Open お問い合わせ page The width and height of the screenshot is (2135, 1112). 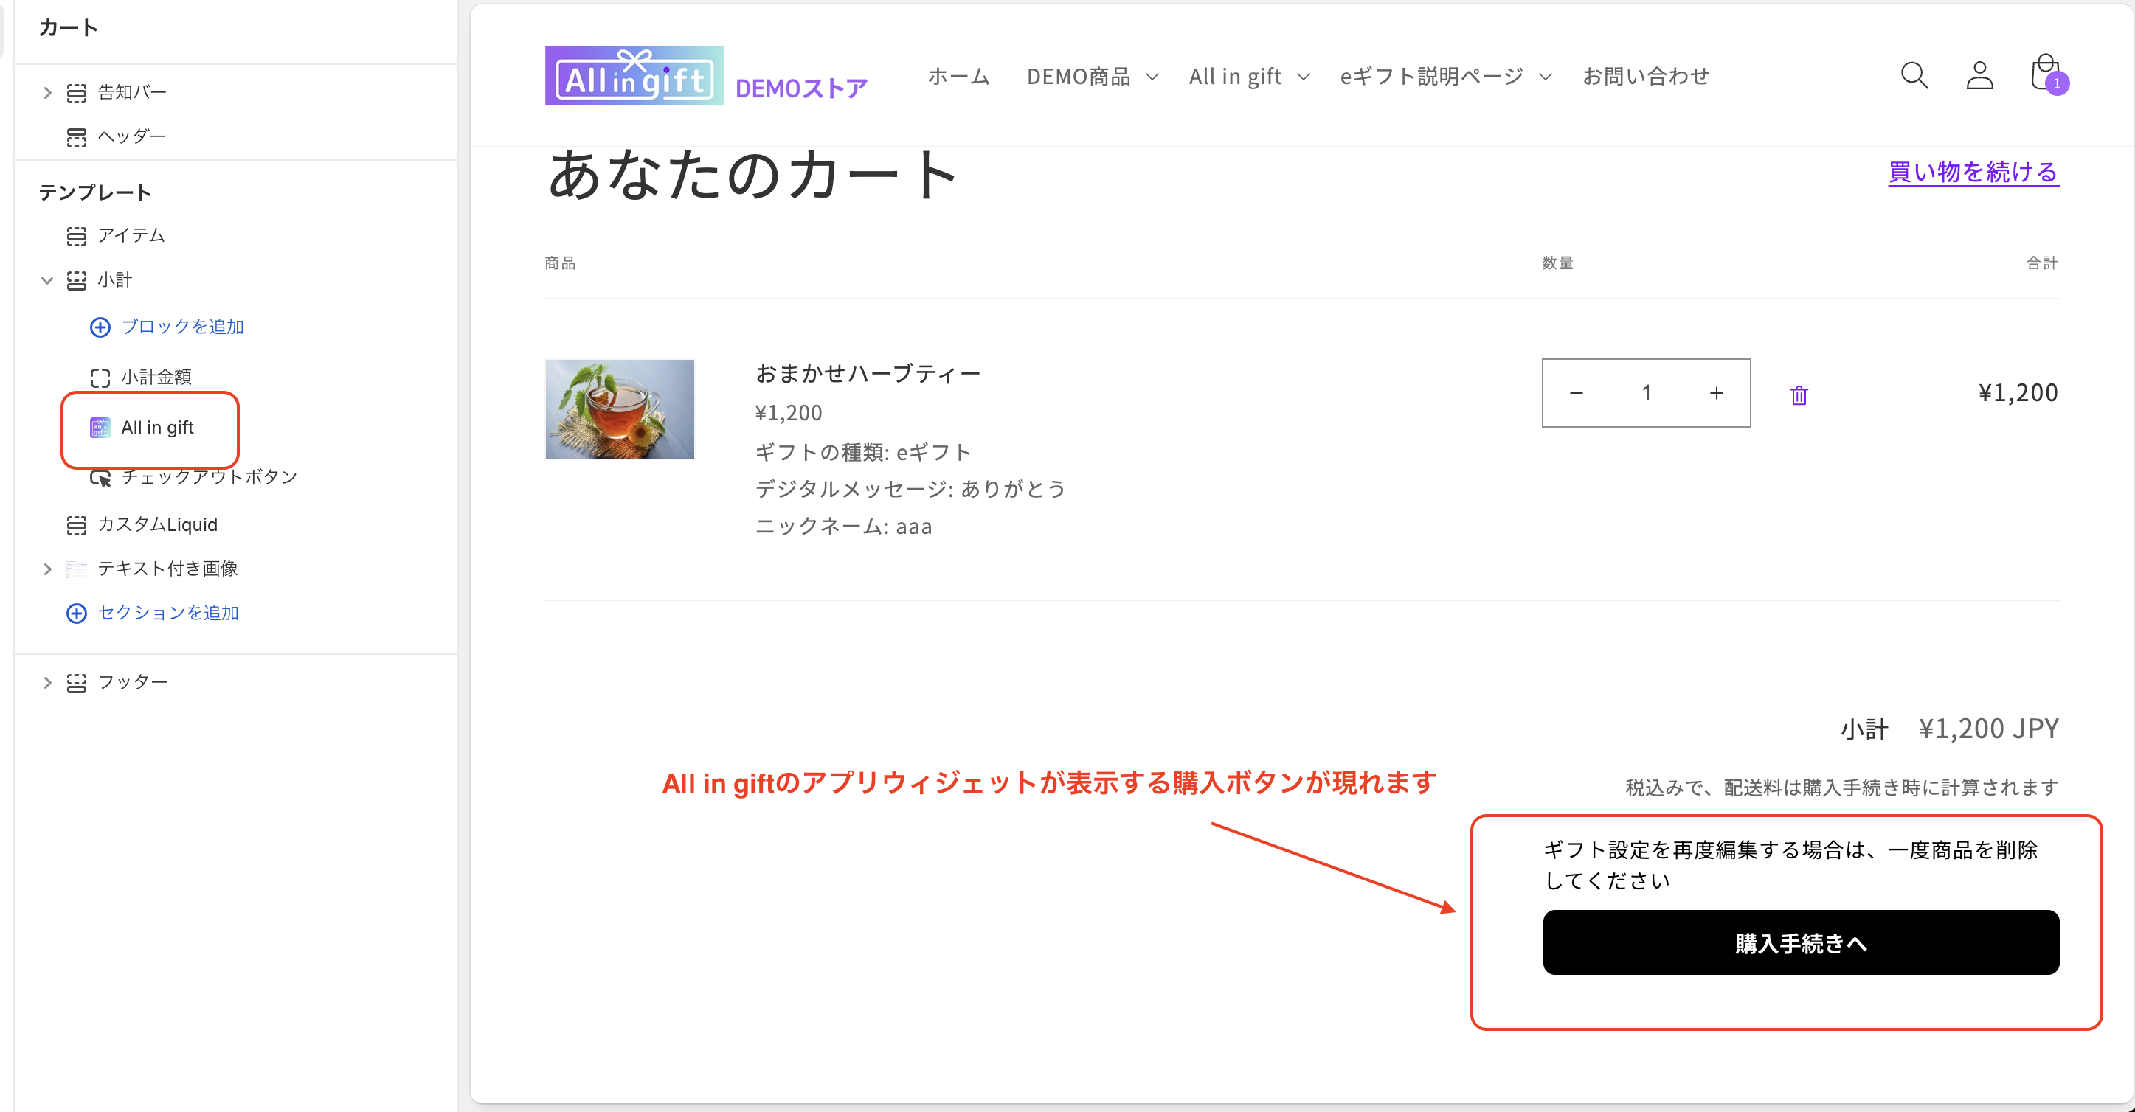(x=1645, y=76)
